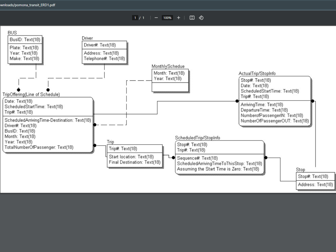Click 'Driver#: Text(18)' in Driver table

coord(100,45)
